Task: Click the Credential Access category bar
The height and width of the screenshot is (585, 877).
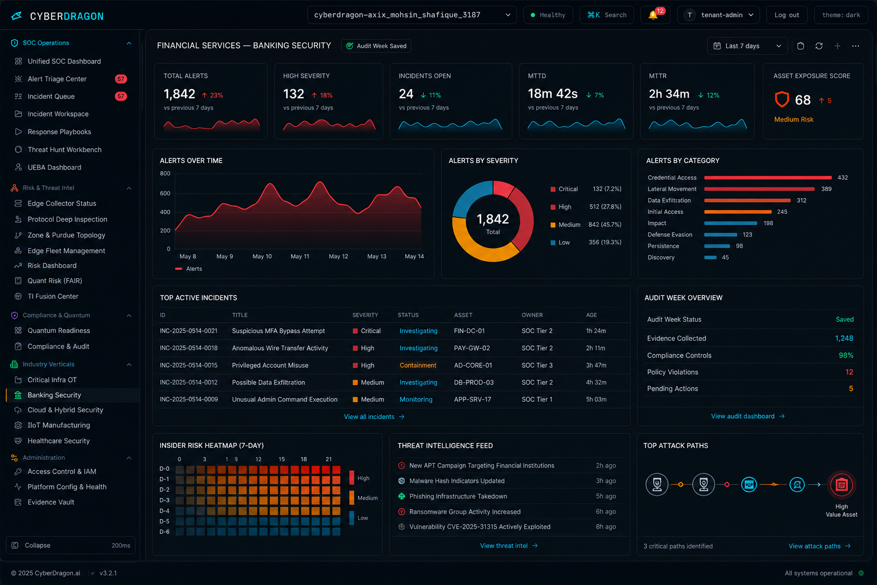Action: click(x=768, y=178)
